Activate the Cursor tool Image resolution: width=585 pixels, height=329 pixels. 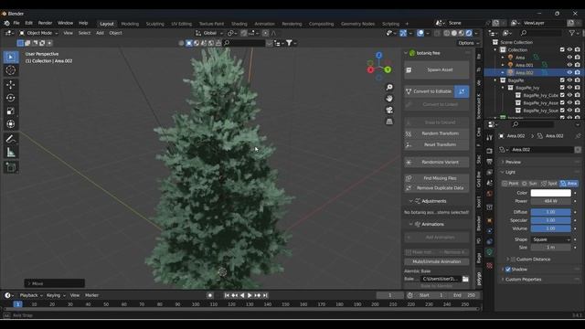click(x=11, y=70)
